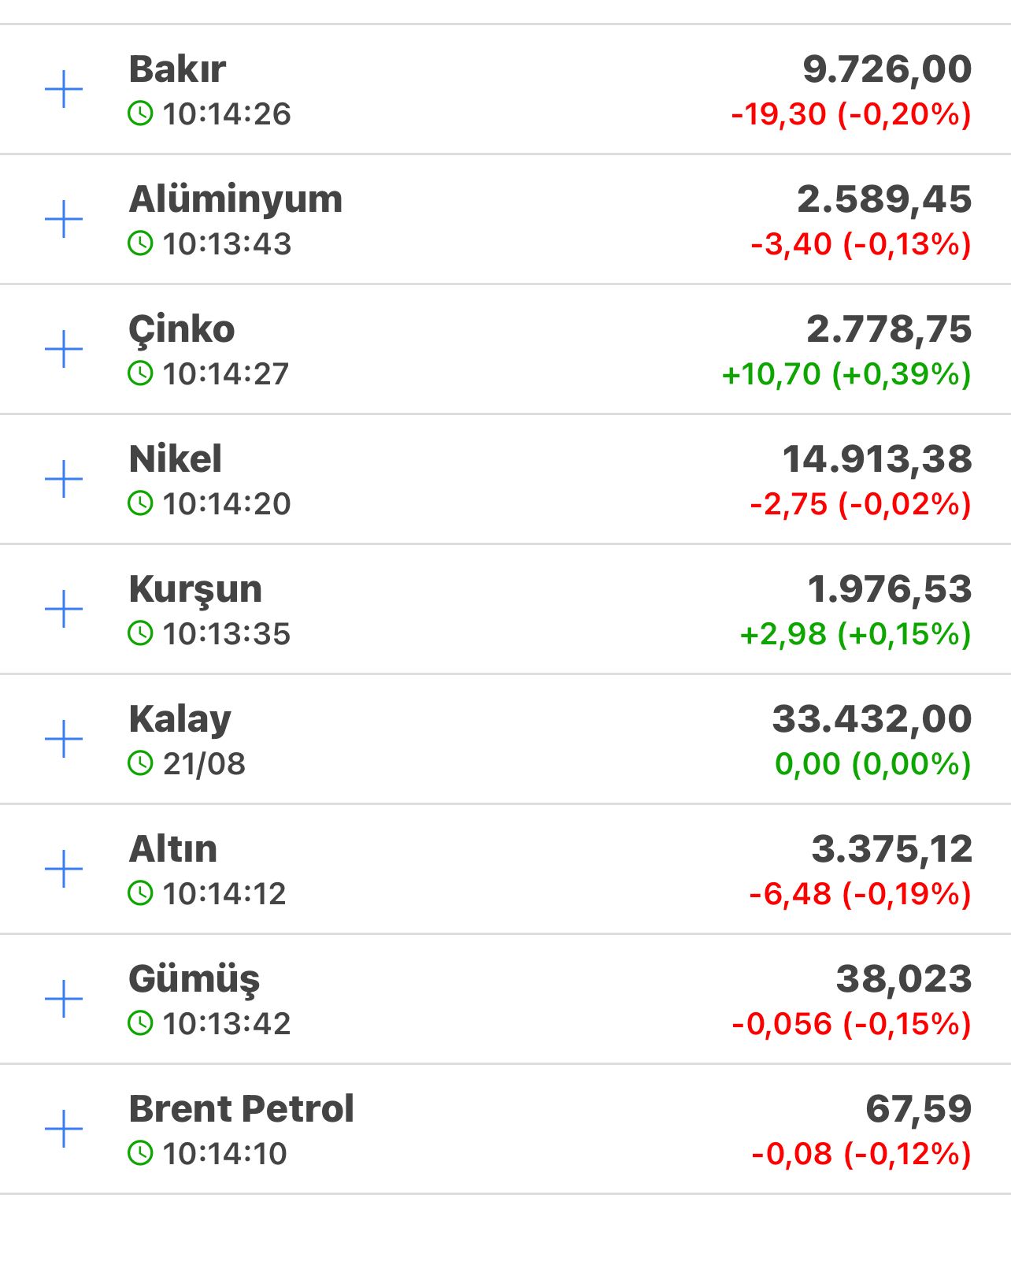Tap the plus icon beside Çinko
Screen dimensions: 1011x1280
pos(64,349)
